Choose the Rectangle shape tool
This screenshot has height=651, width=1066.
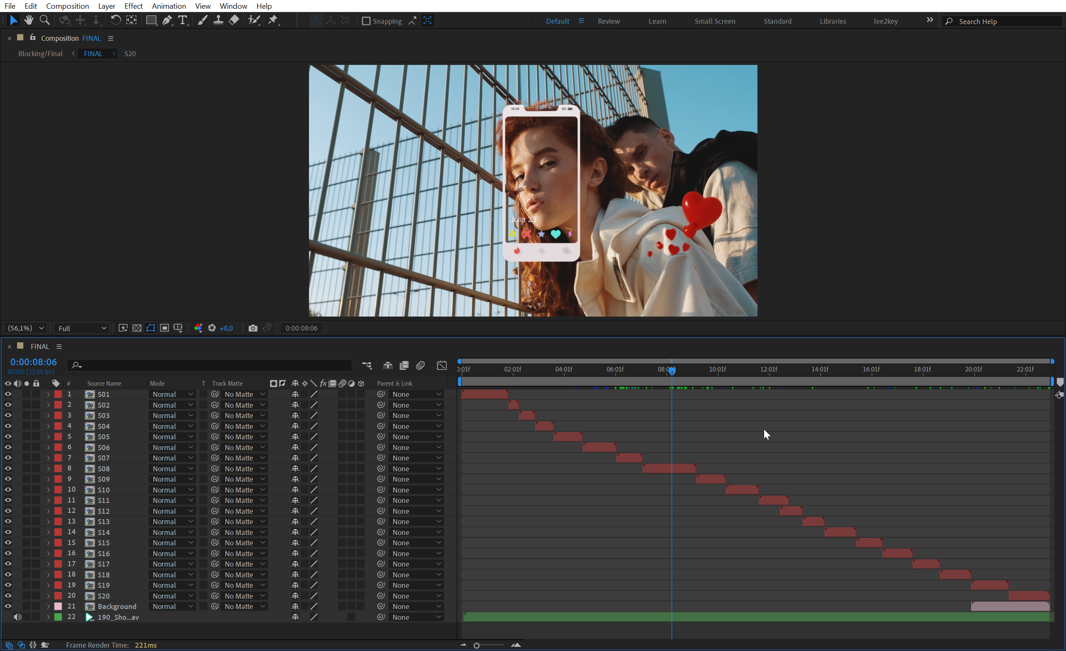(x=151, y=20)
